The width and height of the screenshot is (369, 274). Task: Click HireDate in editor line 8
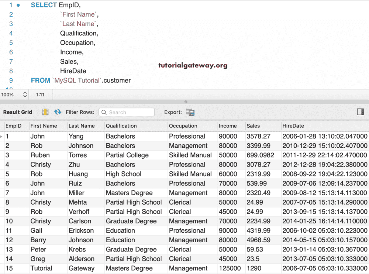coord(73,71)
